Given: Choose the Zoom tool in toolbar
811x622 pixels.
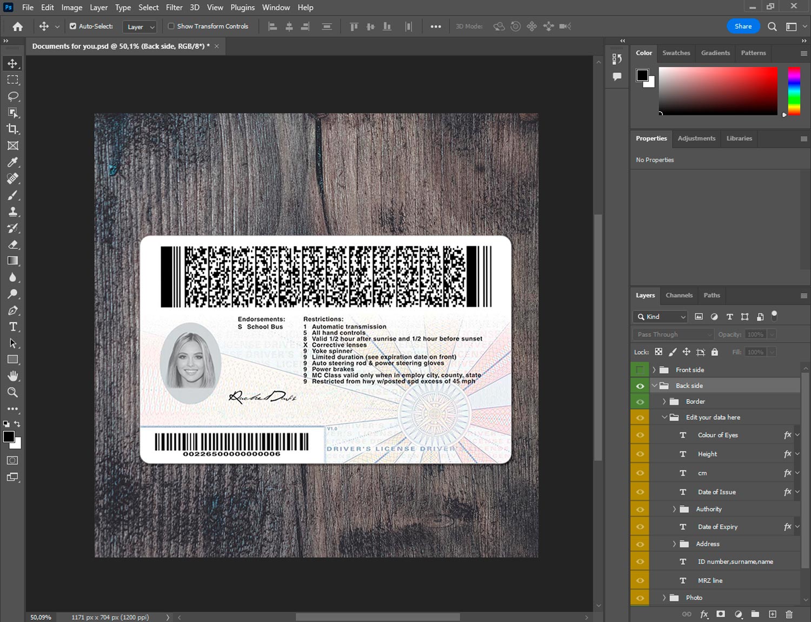Looking at the screenshot, I should pyautogui.click(x=13, y=393).
